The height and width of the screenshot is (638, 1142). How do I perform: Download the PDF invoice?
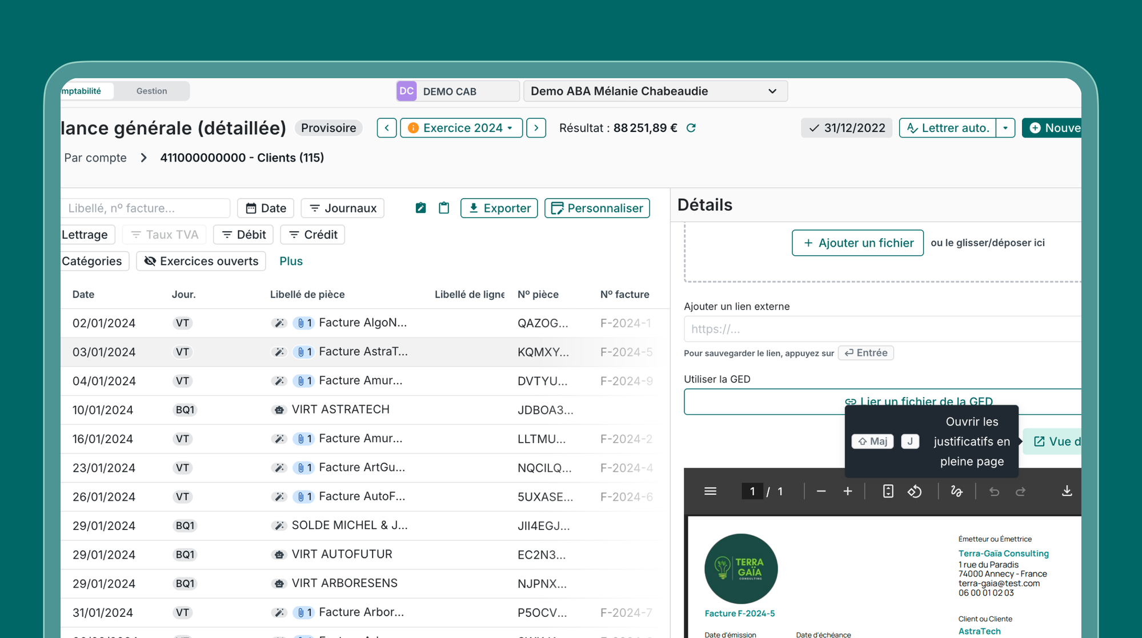(x=1067, y=491)
